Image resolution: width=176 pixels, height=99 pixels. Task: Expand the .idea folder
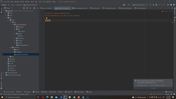click(x=6, y=13)
